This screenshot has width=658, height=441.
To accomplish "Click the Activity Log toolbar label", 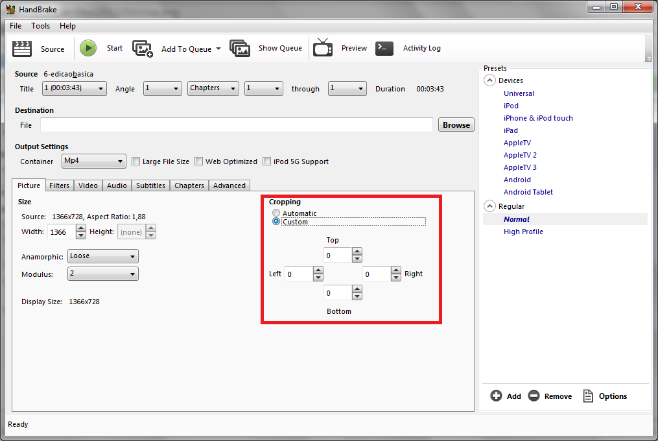I will pos(422,48).
